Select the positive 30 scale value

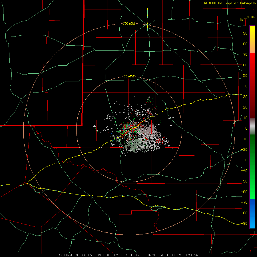click(x=245, y=97)
